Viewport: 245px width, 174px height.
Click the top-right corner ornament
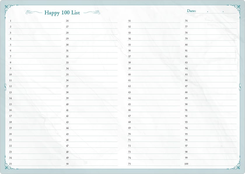pos(236,9)
